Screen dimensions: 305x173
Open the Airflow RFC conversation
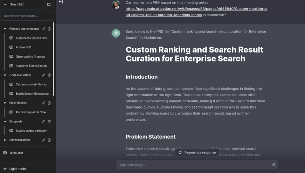point(23,47)
